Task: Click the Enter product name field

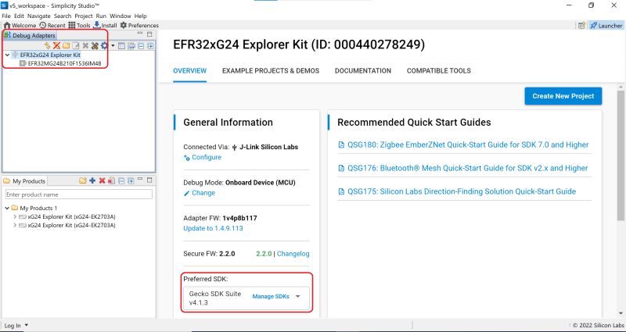Action: pos(79,195)
